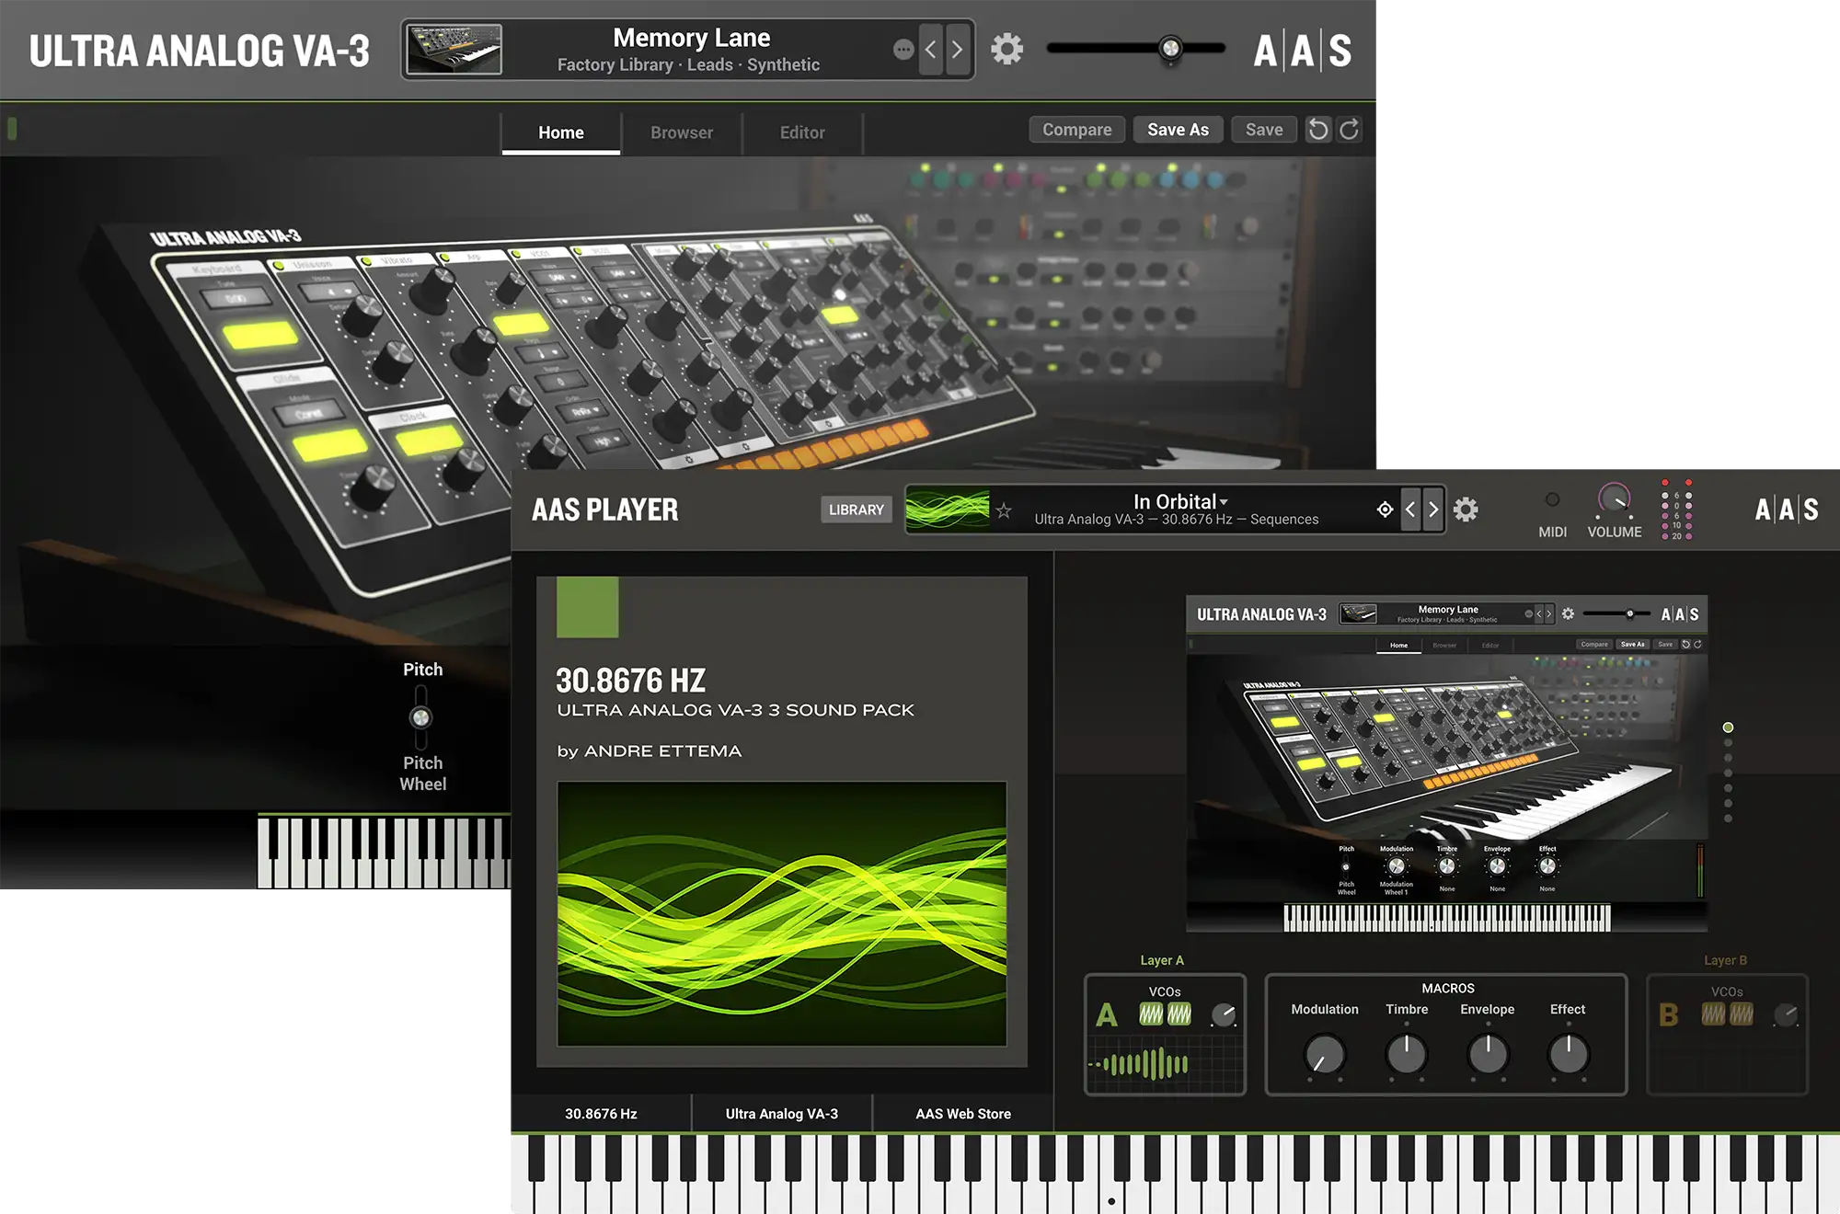Go to previous preset in Ultra Analog VA-3

tap(930, 49)
